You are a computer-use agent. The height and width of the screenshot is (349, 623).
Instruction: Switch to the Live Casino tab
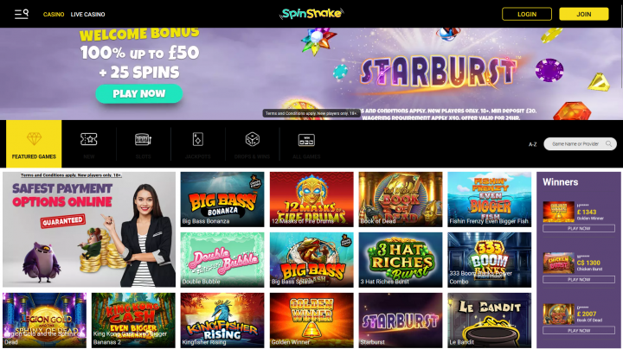point(87,15)
